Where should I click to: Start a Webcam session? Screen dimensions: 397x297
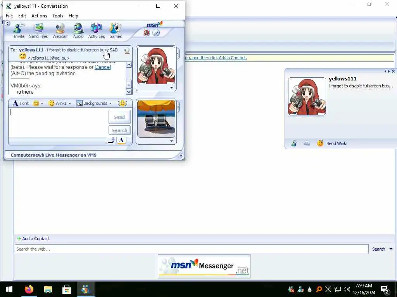[x=60, y=31]
